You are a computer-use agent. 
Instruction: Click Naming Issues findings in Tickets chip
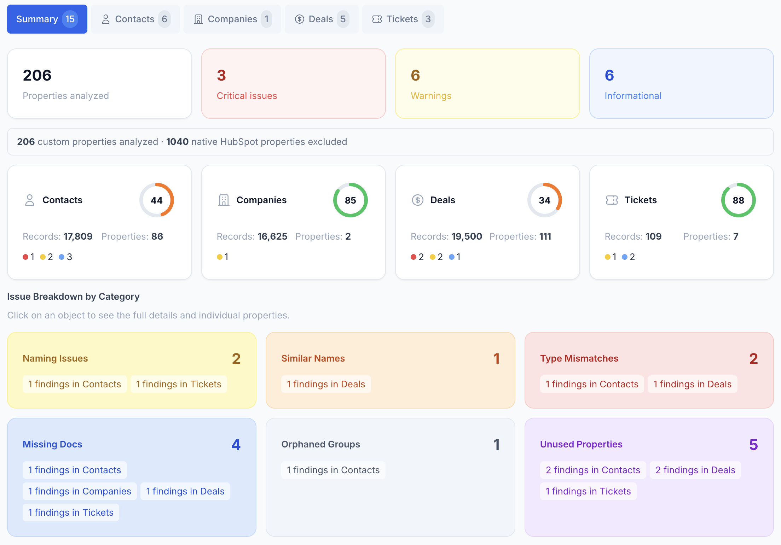179,384
